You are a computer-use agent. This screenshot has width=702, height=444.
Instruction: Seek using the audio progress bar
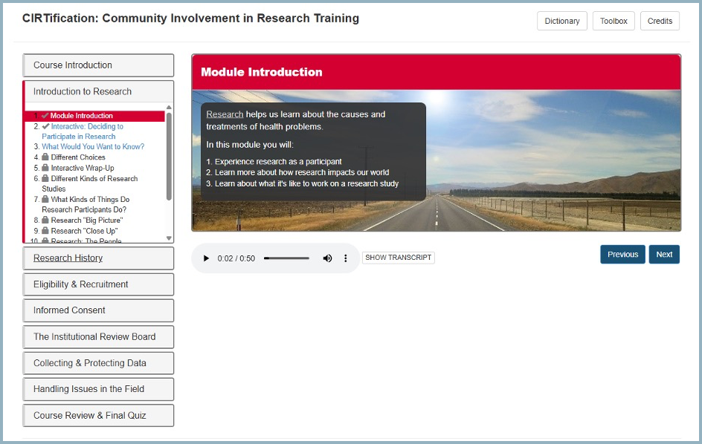[286, 257]
